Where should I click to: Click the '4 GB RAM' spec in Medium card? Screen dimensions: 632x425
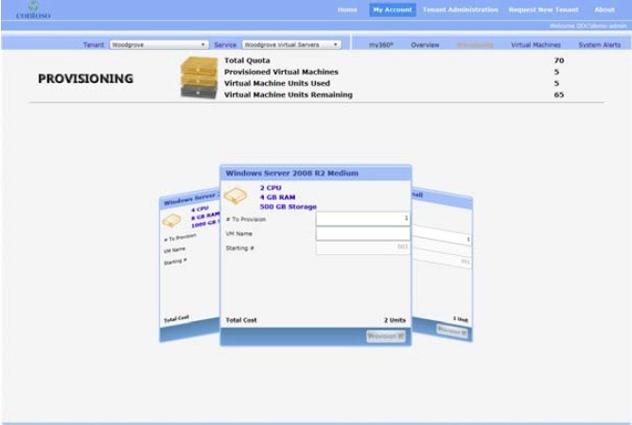[278, 196]
